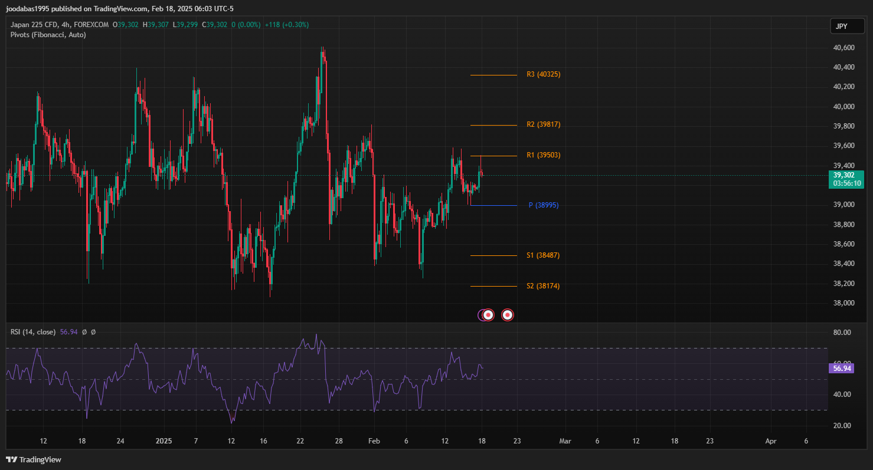Image resolution: width=873 pixels, height=470 pixels.
Task: Click the R2 (39817) pivot label
Action: (543, 125)
